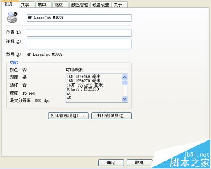Click the 最大分辨率: 600 dpi text
This screenshot has height=169, width=211.
click(30, 100)
